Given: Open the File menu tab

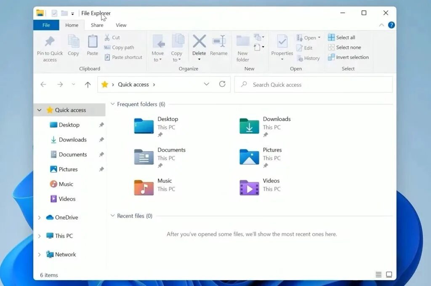Looking at the screenshot, I should (46, 25).
